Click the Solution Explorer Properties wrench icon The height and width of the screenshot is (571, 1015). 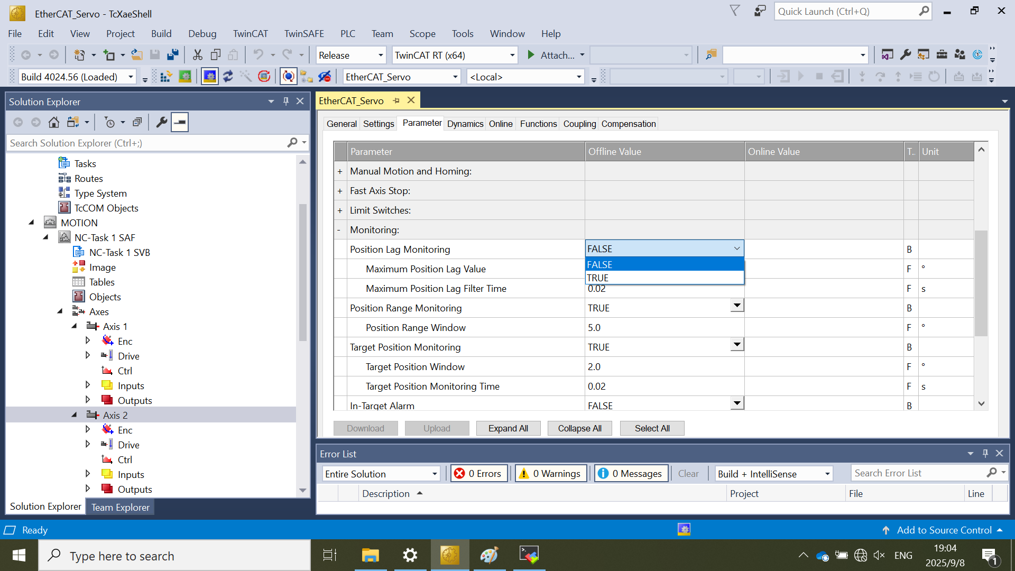click(x=162, y=123)
